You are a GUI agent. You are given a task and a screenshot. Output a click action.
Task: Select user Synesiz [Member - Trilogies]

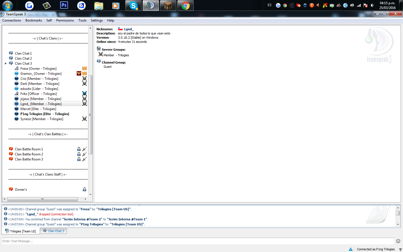point(42,119)
